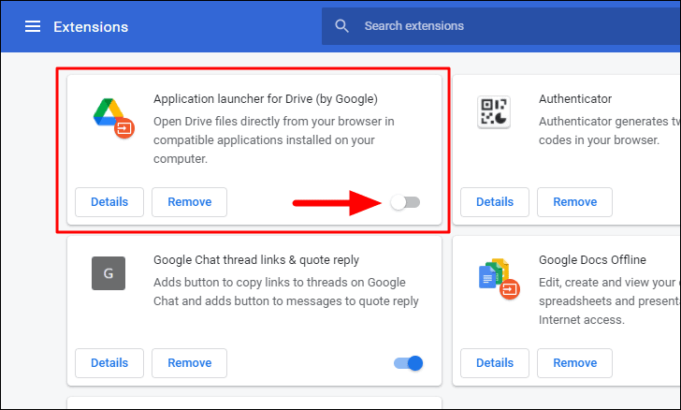Click the search magnifier icon
This screenshot has height=410, width=681.
click(x=341, y=26)
